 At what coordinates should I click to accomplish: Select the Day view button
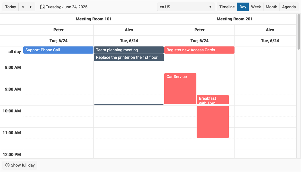(243, 7)
